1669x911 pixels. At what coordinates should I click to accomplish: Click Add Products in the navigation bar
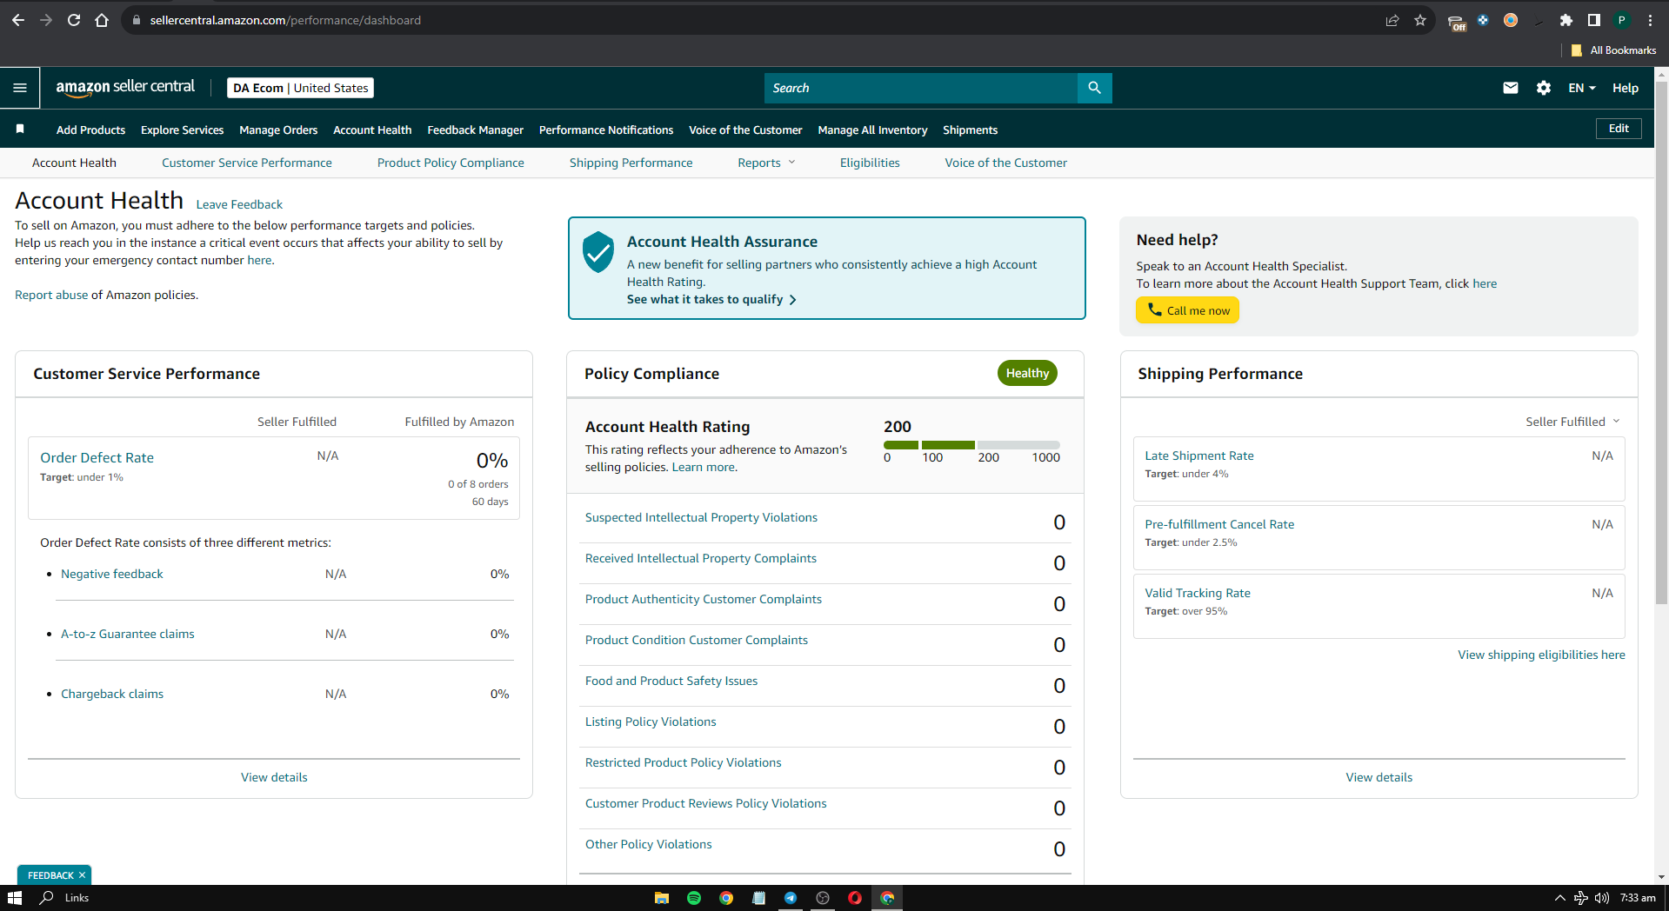point(90,130)
